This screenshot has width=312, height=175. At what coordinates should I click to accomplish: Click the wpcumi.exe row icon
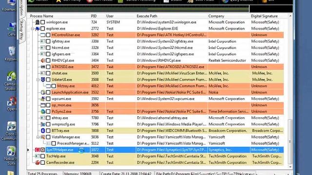[x=43, y=99]
